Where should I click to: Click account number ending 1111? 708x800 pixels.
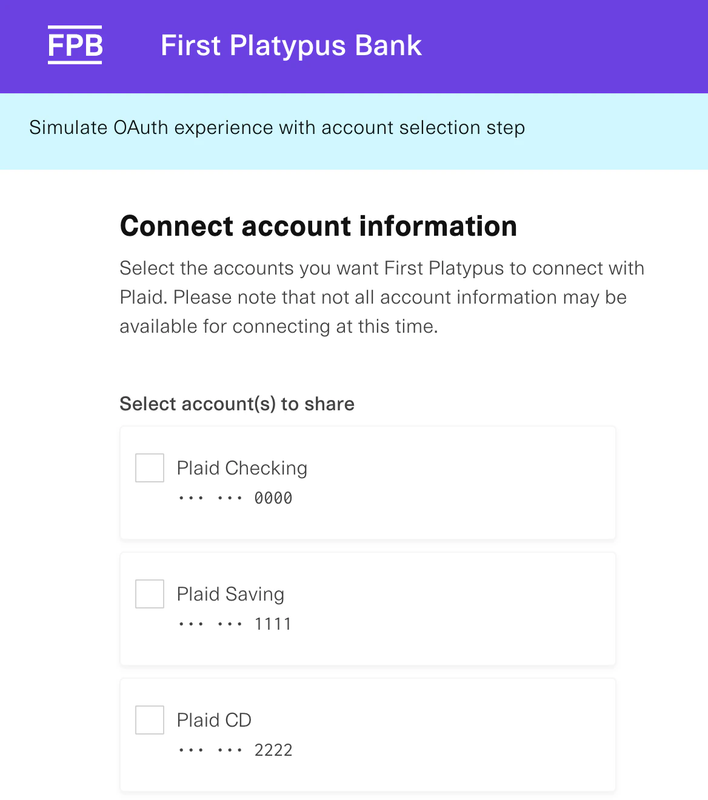coord(273,624)
